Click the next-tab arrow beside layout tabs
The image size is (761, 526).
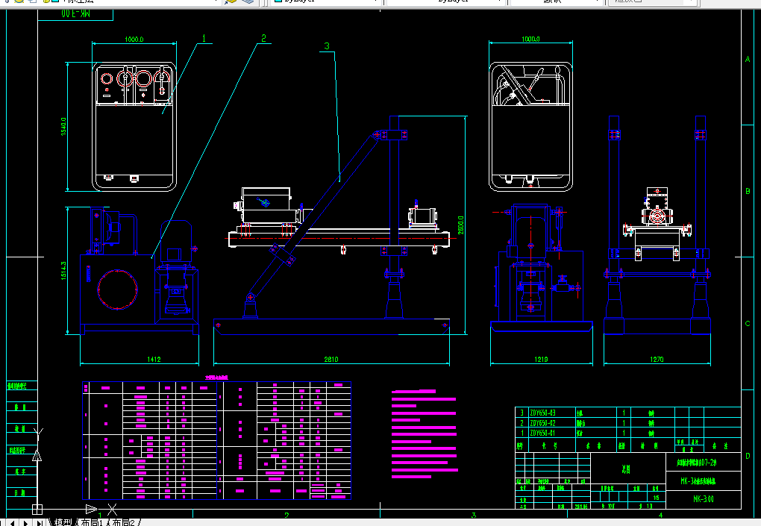[26, 522]
